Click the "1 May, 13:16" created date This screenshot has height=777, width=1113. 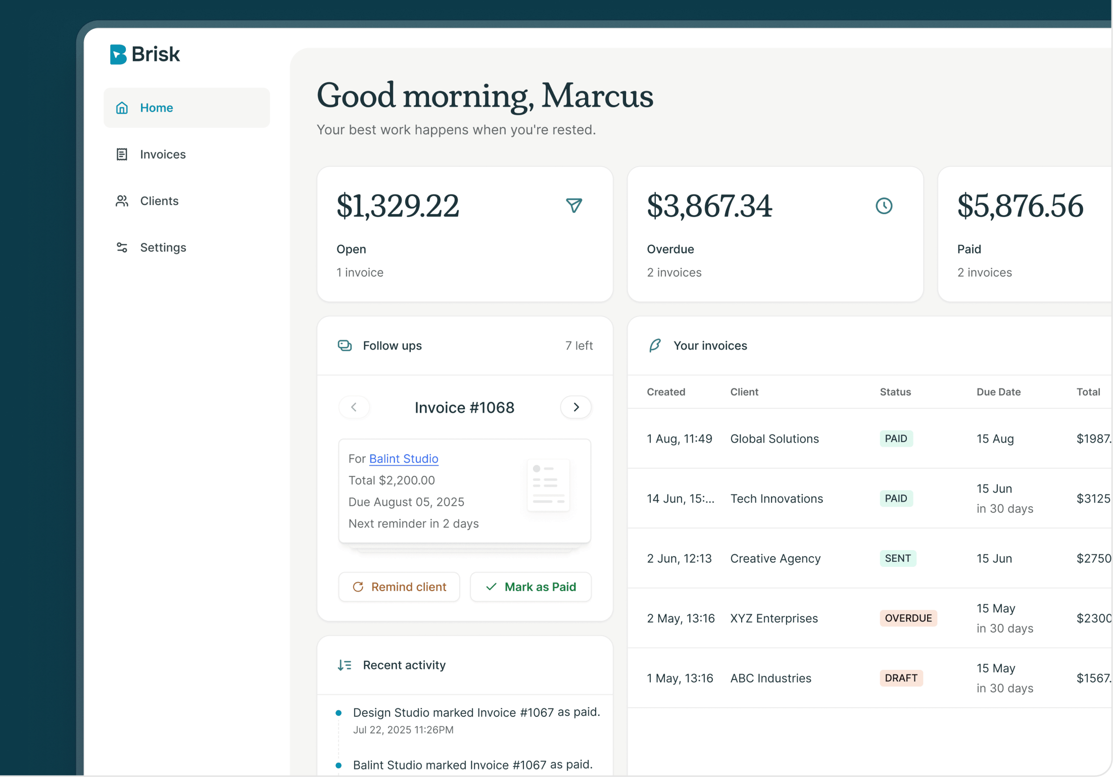point(680,678)
